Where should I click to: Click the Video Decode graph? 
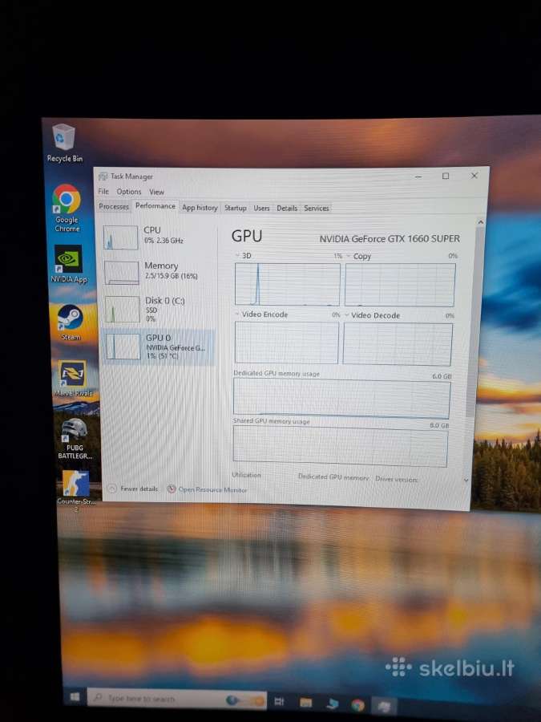point(398,344)
